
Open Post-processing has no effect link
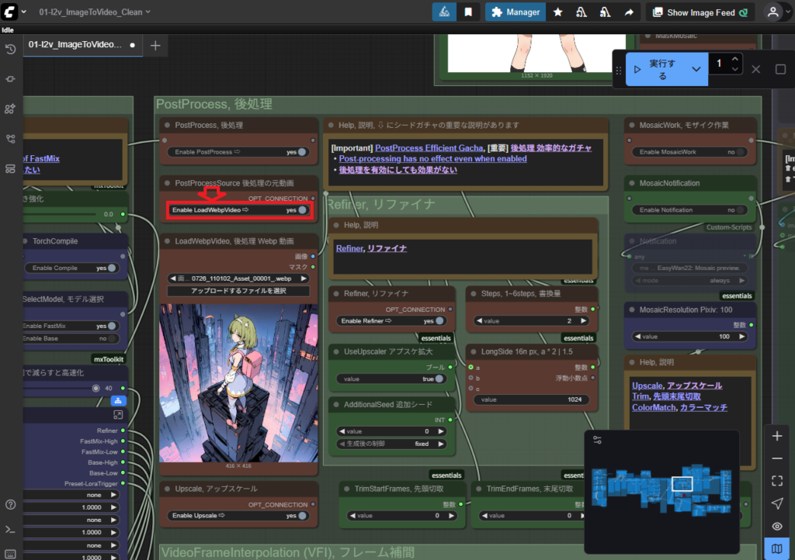tap(432, 158)
